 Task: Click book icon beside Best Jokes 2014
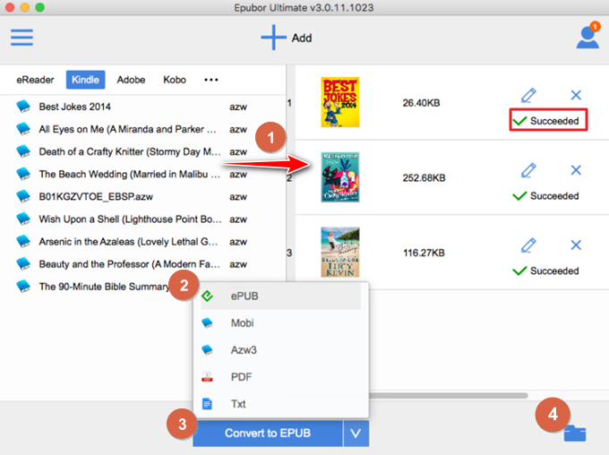(23, 107)
